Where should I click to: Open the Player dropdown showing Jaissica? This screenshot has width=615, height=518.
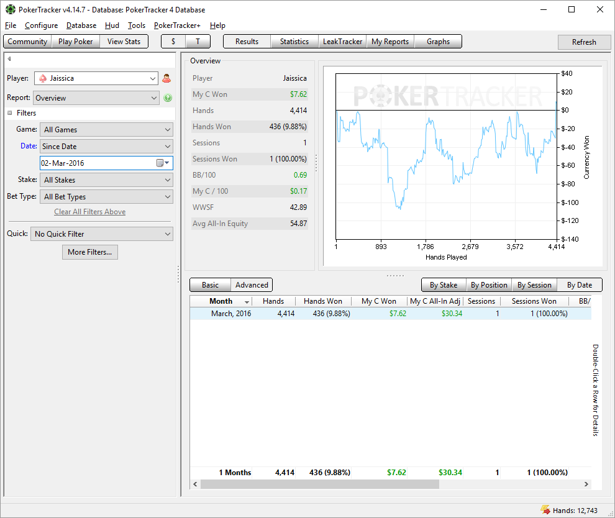[x=96, y=78]
